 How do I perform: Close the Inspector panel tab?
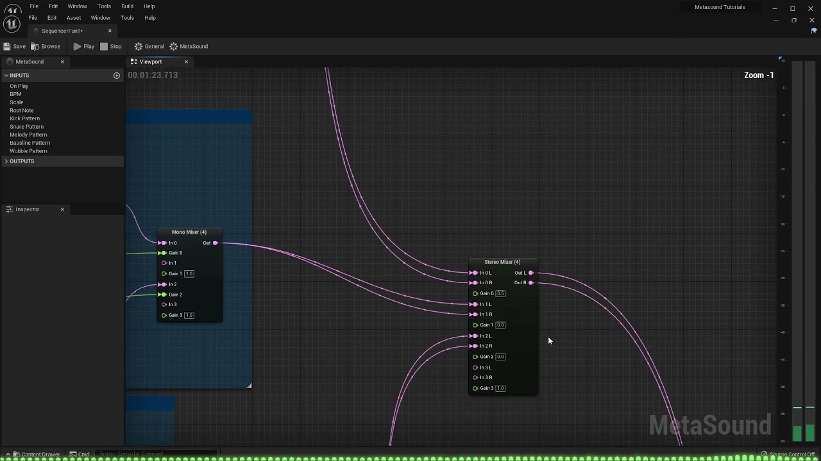62,209
